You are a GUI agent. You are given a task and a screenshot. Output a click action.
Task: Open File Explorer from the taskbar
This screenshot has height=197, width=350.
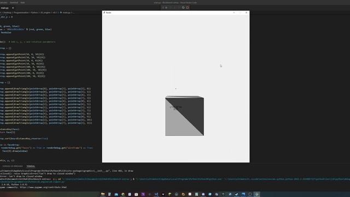(x=103, y=194)
